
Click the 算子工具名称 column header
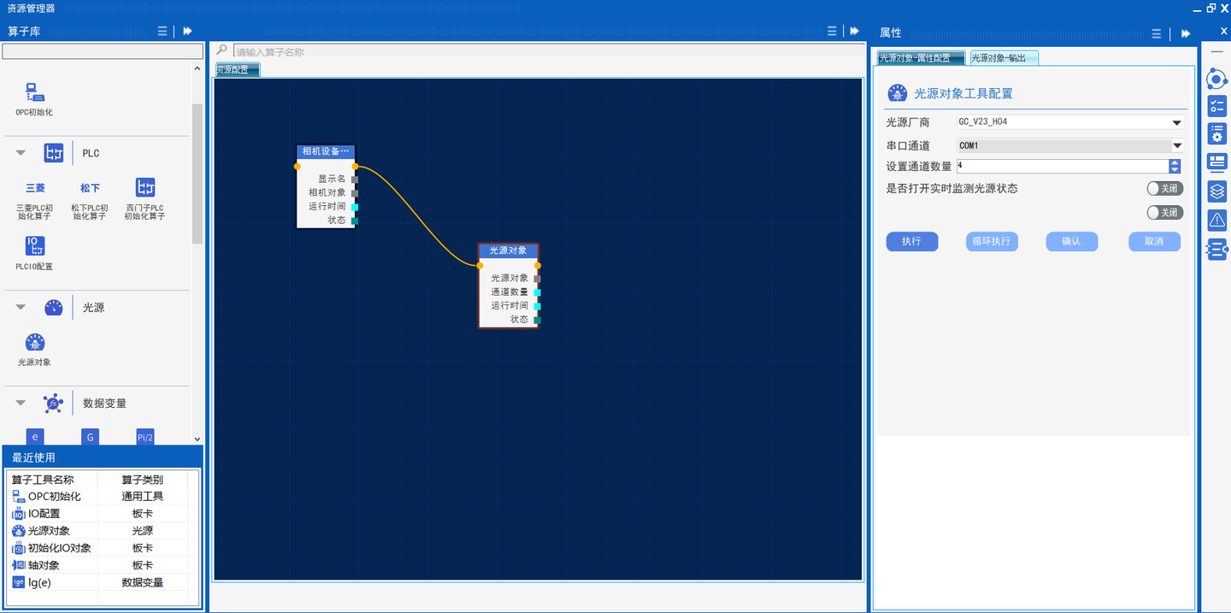(43, 480)
